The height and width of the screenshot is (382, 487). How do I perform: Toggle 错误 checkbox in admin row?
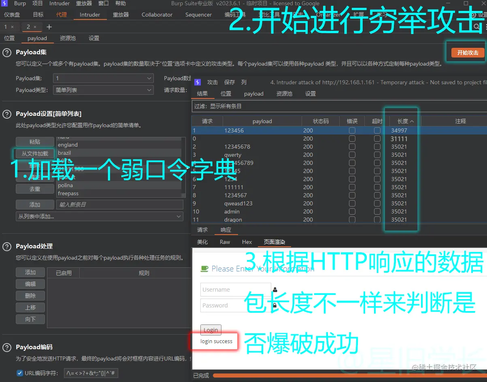pos(352,211)
